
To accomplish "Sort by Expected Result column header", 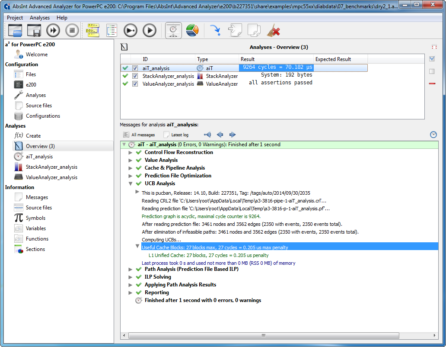I will point(341,59).
